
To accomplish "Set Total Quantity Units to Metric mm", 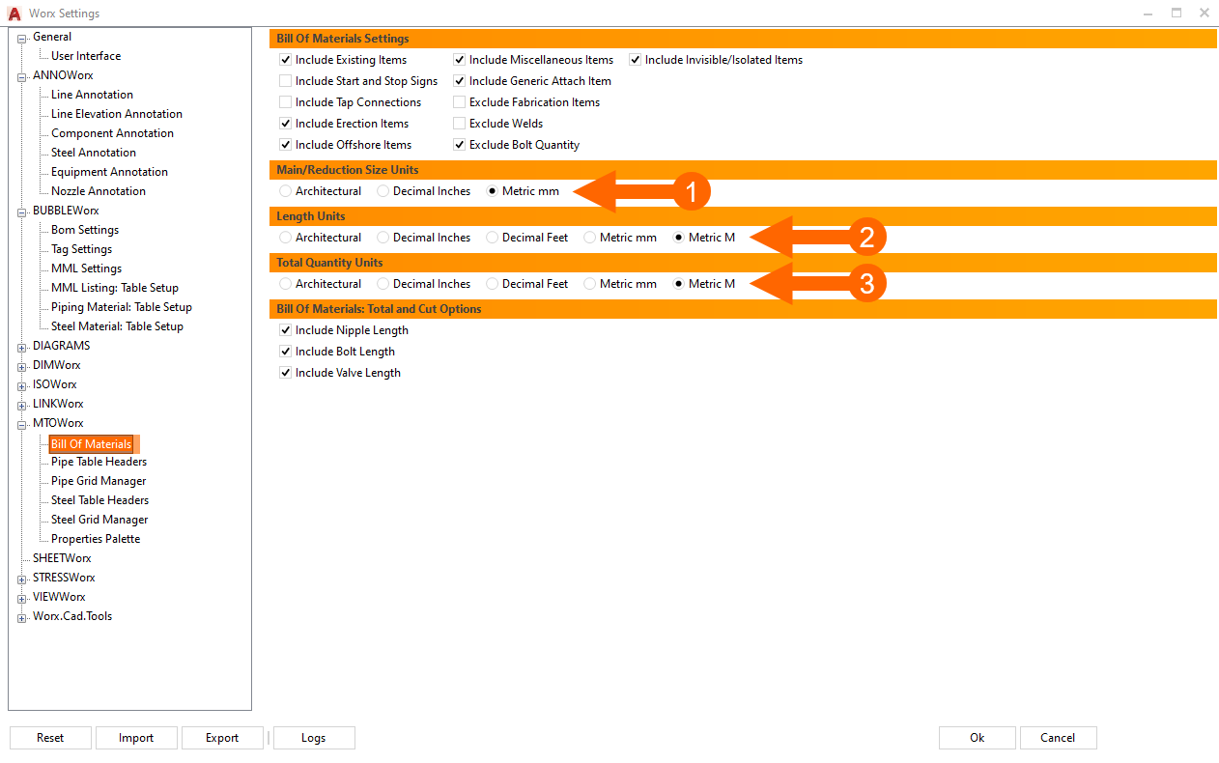I will click(x=589, y=284).
